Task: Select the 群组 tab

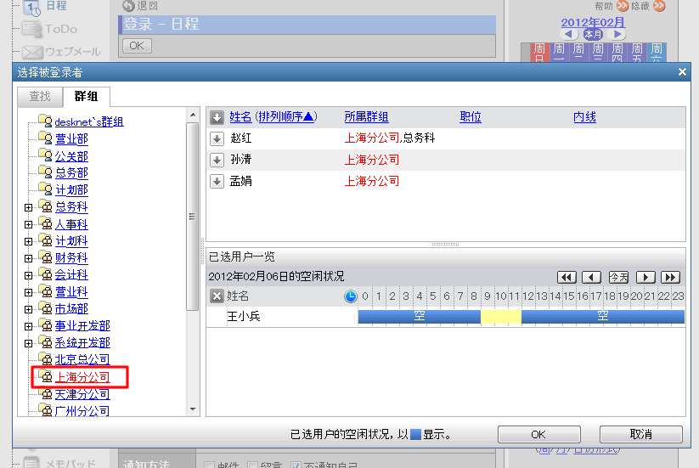Action: tap(86, 96)
